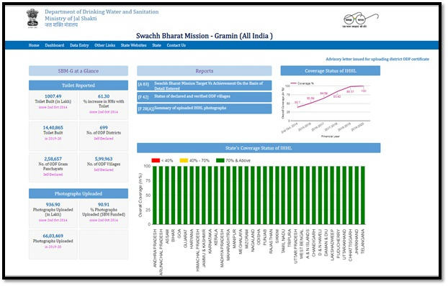The image size is (448, 286).
Task: Open the advisory letter ODF certificate link
Action: point(377,59)
